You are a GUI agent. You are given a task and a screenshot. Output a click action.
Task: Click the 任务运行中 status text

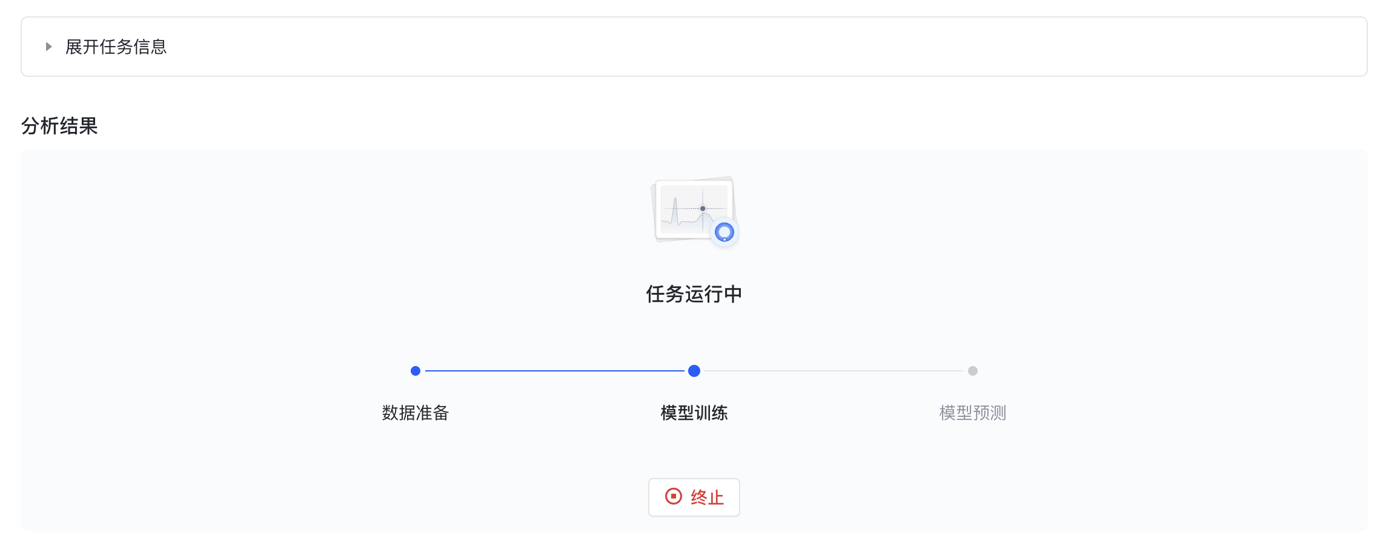[x=694, y=294]
